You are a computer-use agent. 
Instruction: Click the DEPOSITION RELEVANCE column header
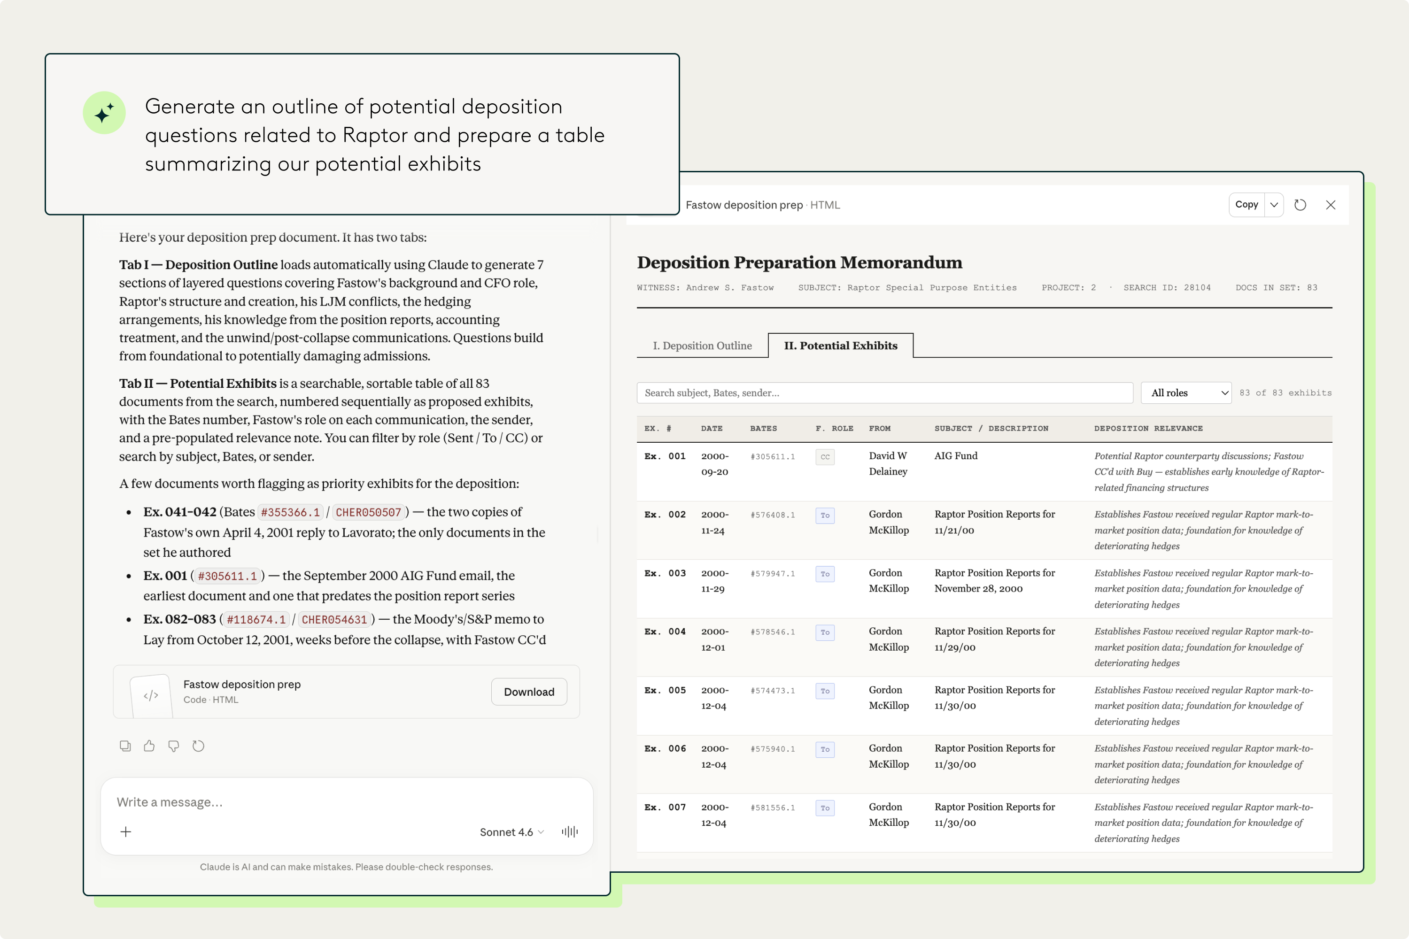1148,428
